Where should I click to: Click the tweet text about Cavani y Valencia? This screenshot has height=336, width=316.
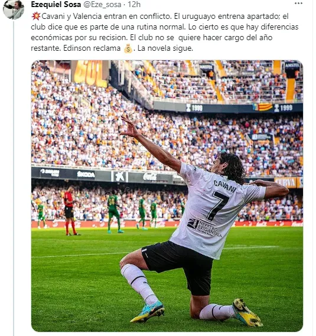[165, 32]
